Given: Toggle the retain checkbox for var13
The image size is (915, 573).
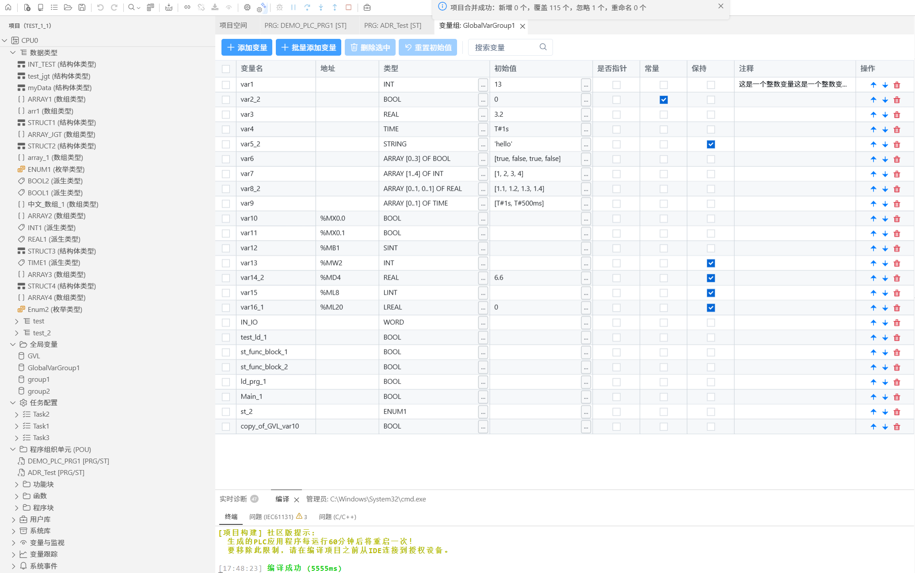Looking at the screenshot, I should pos(711,263).
